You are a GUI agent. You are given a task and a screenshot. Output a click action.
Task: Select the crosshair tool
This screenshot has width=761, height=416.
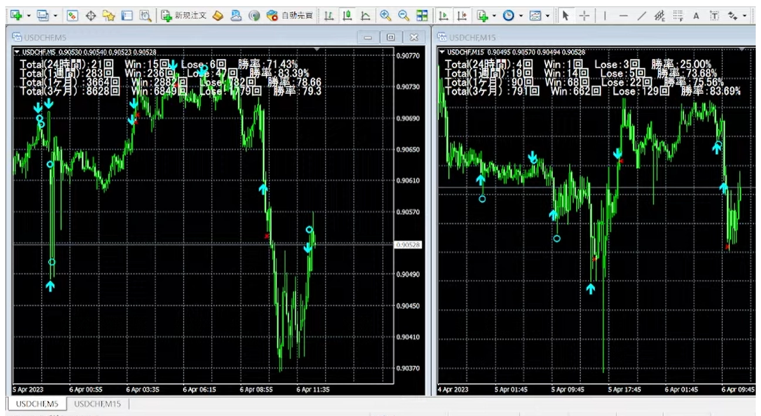coord(584,16)
